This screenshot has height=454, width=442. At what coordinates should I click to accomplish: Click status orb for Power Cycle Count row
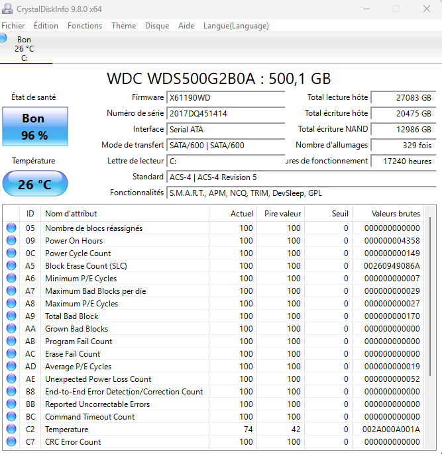(x=11, y=253)
